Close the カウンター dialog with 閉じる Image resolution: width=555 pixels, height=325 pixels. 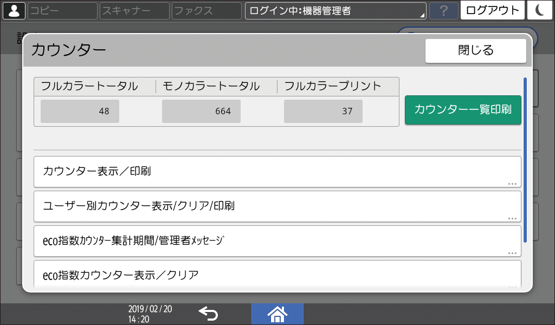coord(475,50)
